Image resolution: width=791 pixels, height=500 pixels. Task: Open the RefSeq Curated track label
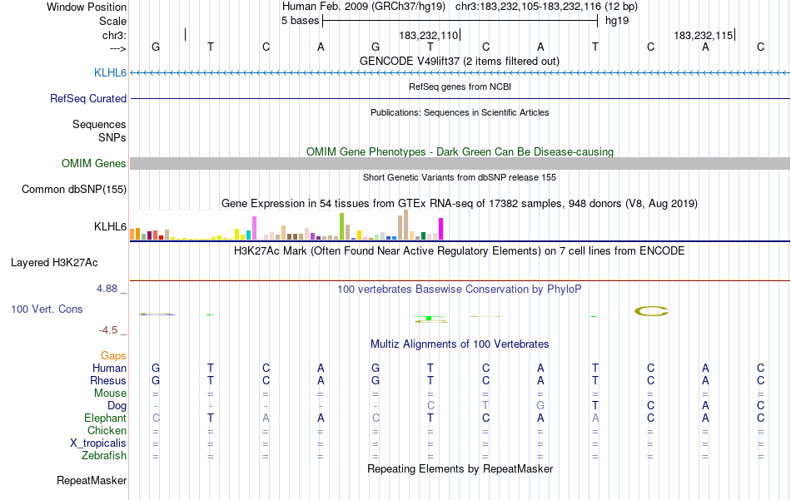pos(87,99)
